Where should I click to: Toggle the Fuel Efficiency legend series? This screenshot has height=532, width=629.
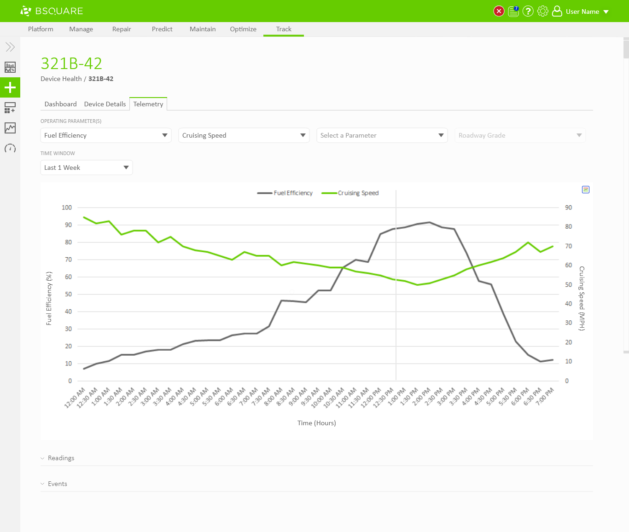(285, 193)
